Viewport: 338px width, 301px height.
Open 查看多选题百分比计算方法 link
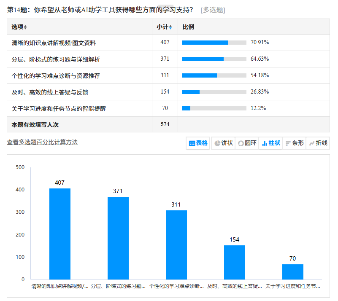[x=42, y=142]
